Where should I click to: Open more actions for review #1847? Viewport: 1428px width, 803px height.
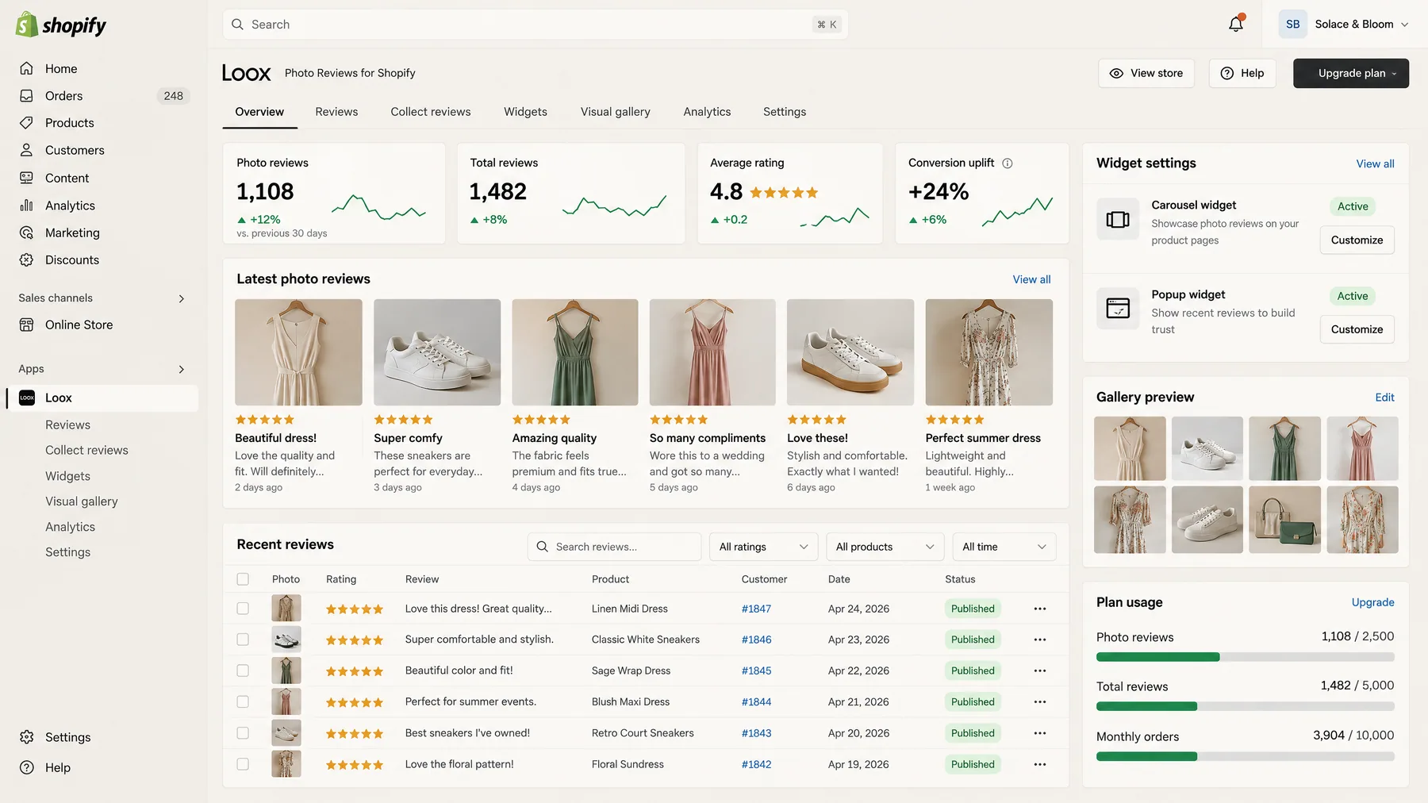coord(1040,609)
